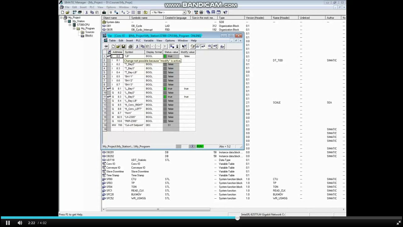Screen dimensions: 403x227
Task: Open Variable menu in Var window
Action: pos(149,41)
